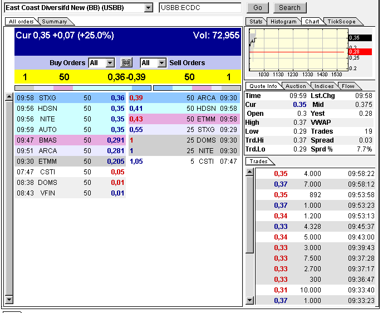The width and height of the screenshot is (383, 313).
Task: Open the Indices tab
Action: pos(324,86)
